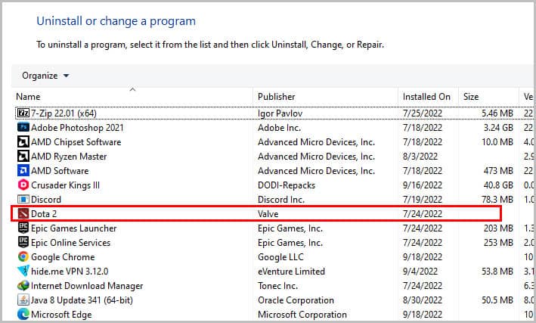
Task: Click size 53.8 MB cell
Action: pos(497,271)
